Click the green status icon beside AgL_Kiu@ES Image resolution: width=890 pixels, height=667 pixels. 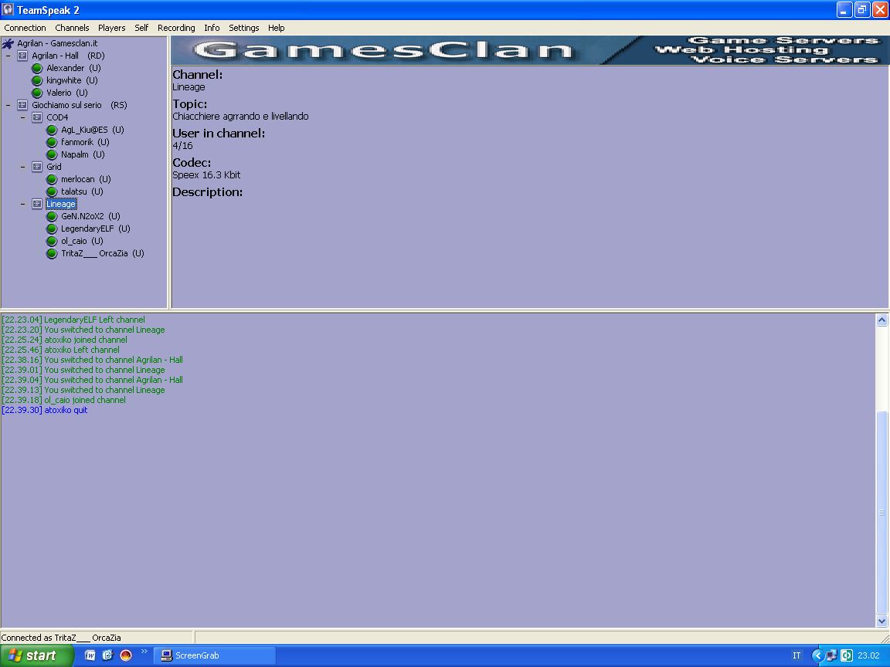pos(52,130)
